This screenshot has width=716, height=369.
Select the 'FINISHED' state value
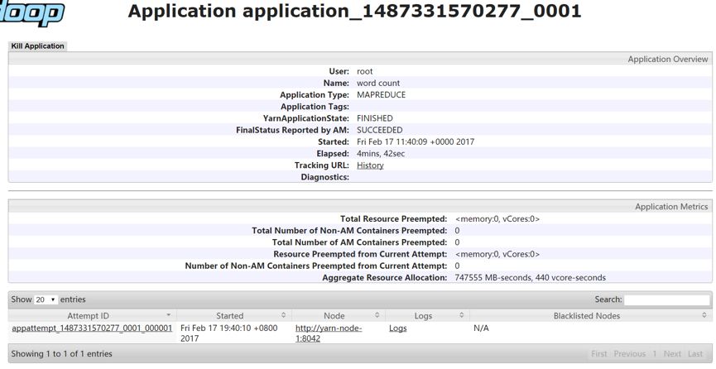point(374,118)
